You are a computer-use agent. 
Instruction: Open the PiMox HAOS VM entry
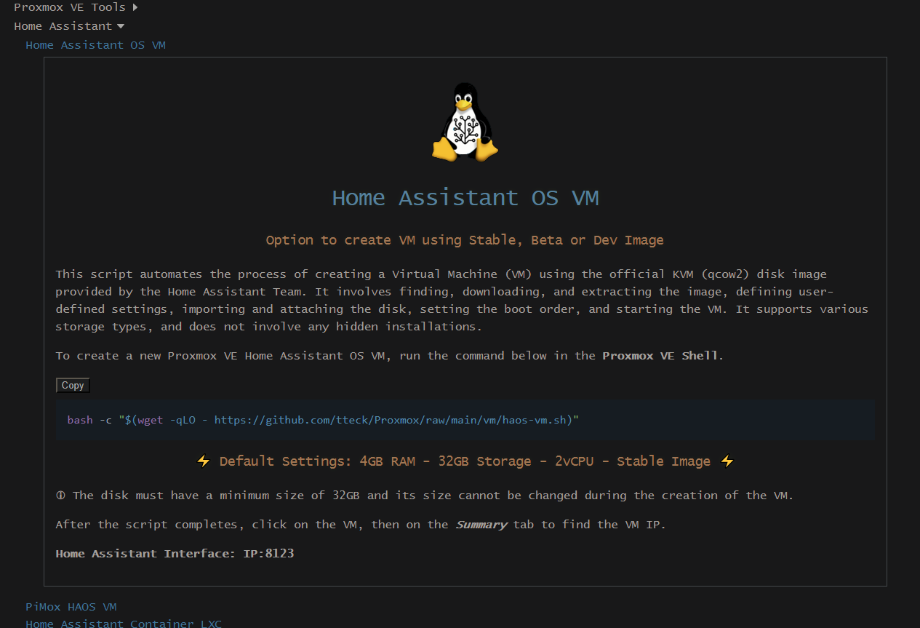pos(71,607)
